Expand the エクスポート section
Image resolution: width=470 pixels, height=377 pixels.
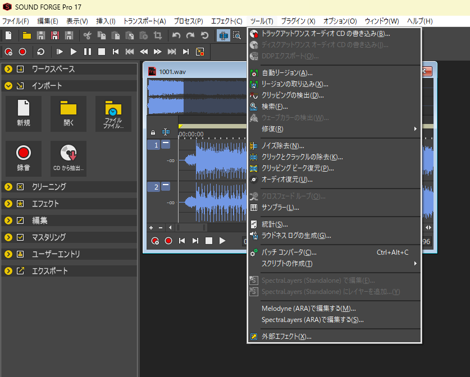coord(8,271)
